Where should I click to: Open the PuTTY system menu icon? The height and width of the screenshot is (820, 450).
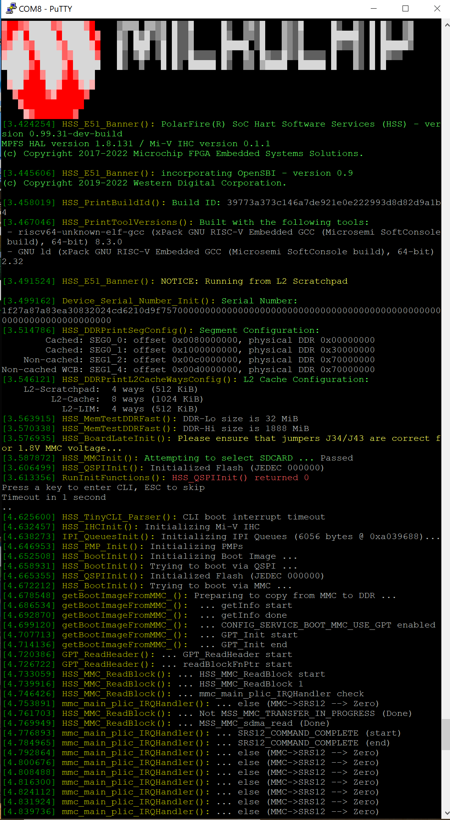pyautogui.click(x=11, y=8)
